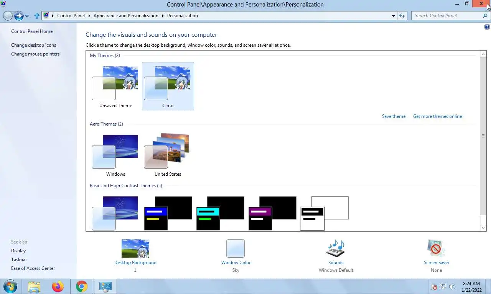Screen dimensions: 491x294
Task: Click the theme list scroll up arrow
Action: pos(483,54)
